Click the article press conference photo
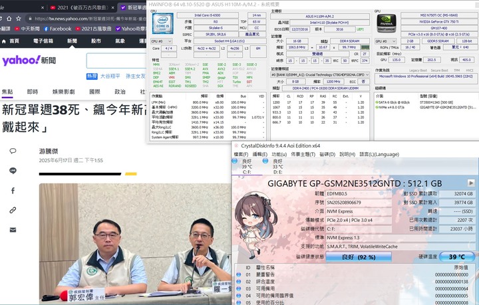The width and height of the screenshot is (479, 305). point(135,244)
